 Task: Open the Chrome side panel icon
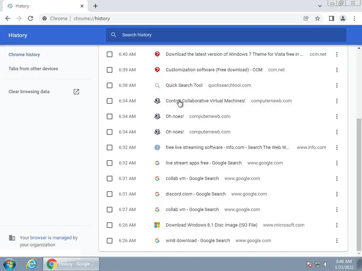(332, 18)
